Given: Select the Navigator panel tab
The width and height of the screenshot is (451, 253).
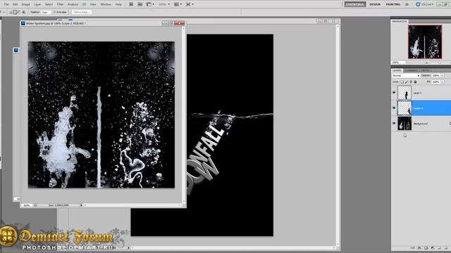Looking at the screenshot, I should [400, 21].
